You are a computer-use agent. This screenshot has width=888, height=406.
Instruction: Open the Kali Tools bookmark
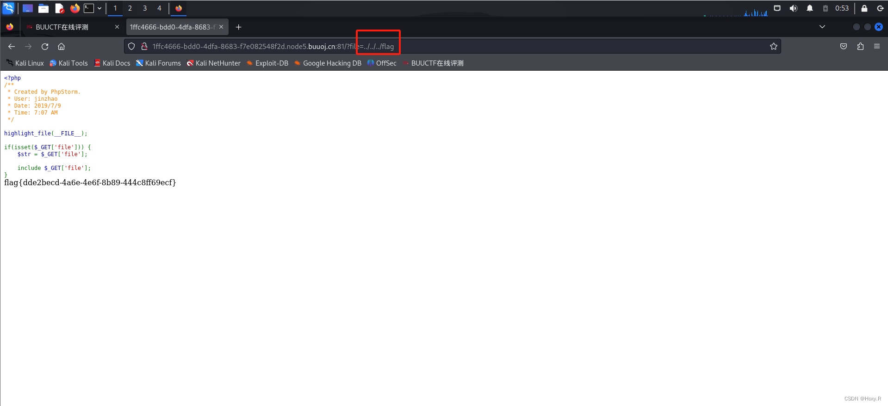[68, 63]
